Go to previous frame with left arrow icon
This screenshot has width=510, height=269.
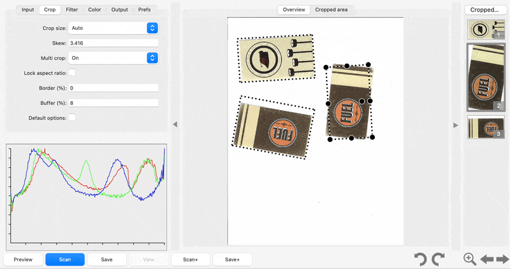click(487, 259)
